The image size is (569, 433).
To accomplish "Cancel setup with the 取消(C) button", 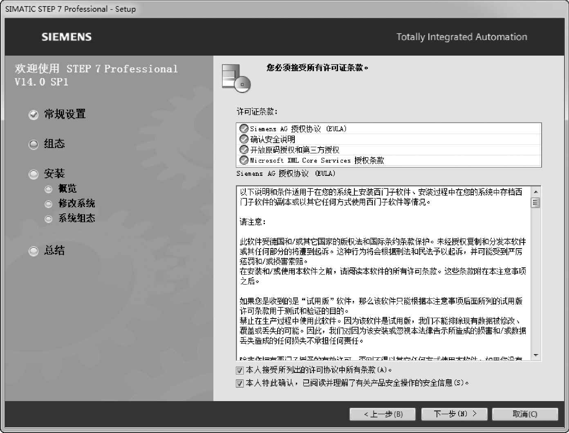I will 525,414.
